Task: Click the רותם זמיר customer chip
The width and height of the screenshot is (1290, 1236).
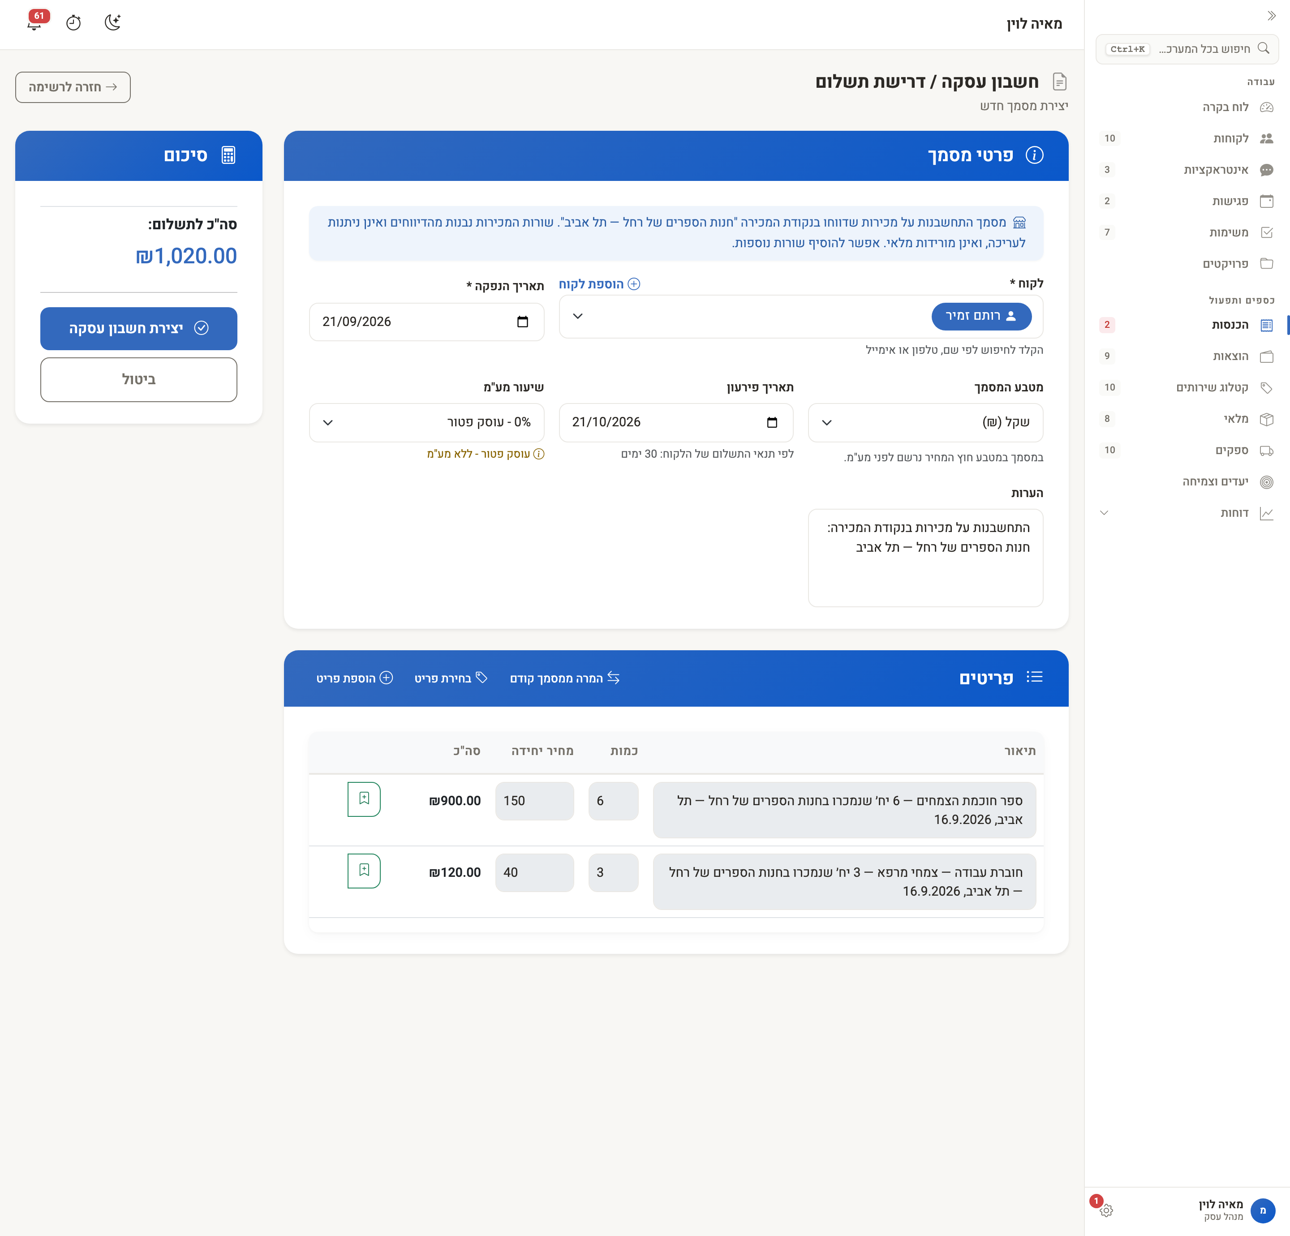Action: point(981,317)
